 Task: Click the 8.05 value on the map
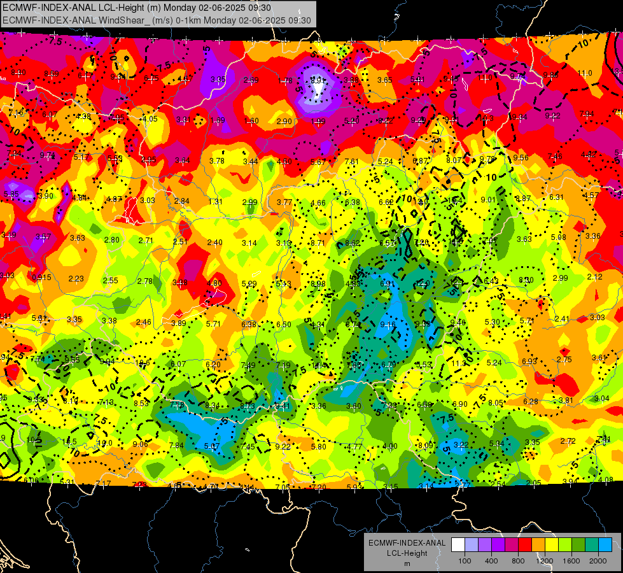[496, 403]
